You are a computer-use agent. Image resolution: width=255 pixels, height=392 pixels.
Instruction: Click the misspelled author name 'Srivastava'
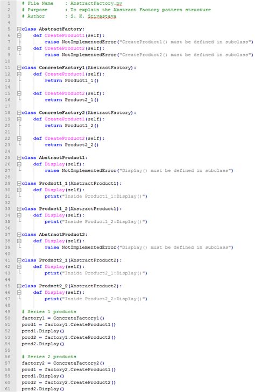point(102,16)
